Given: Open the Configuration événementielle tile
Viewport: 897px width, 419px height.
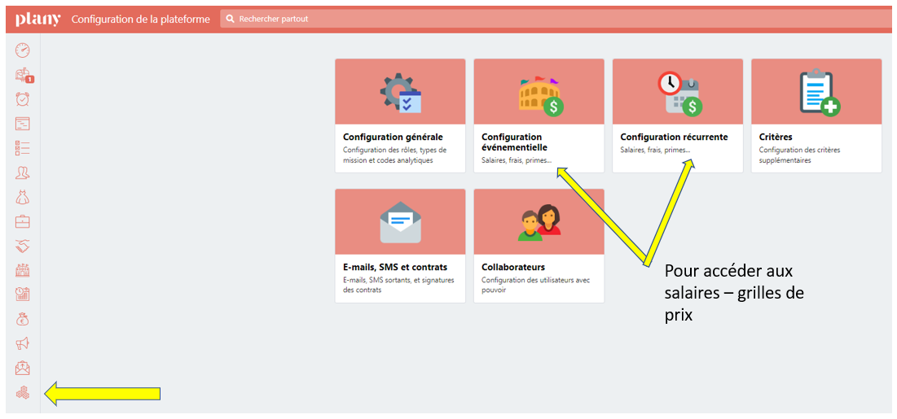Looking at the screenshot, I should 539,116.
